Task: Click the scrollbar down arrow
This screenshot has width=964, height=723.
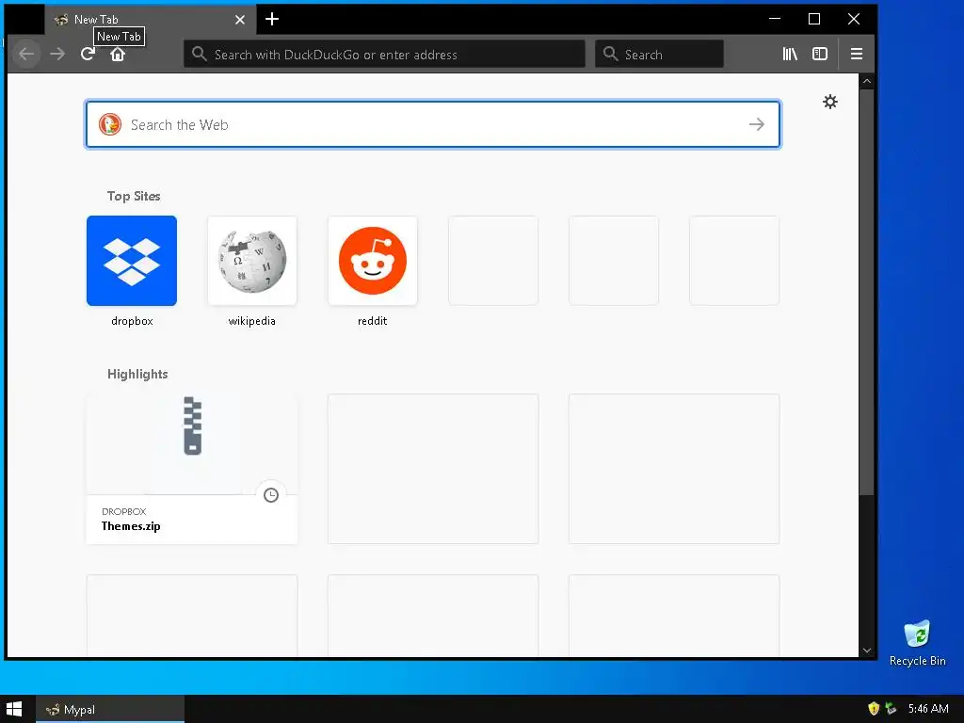Action: click(867, 651)
